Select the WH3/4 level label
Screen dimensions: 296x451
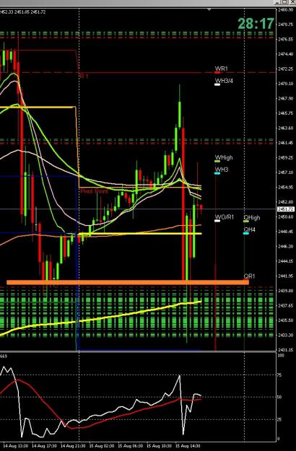pos(224,81)
